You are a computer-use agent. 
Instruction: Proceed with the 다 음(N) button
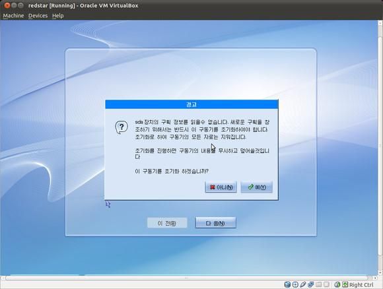point(216,223)
